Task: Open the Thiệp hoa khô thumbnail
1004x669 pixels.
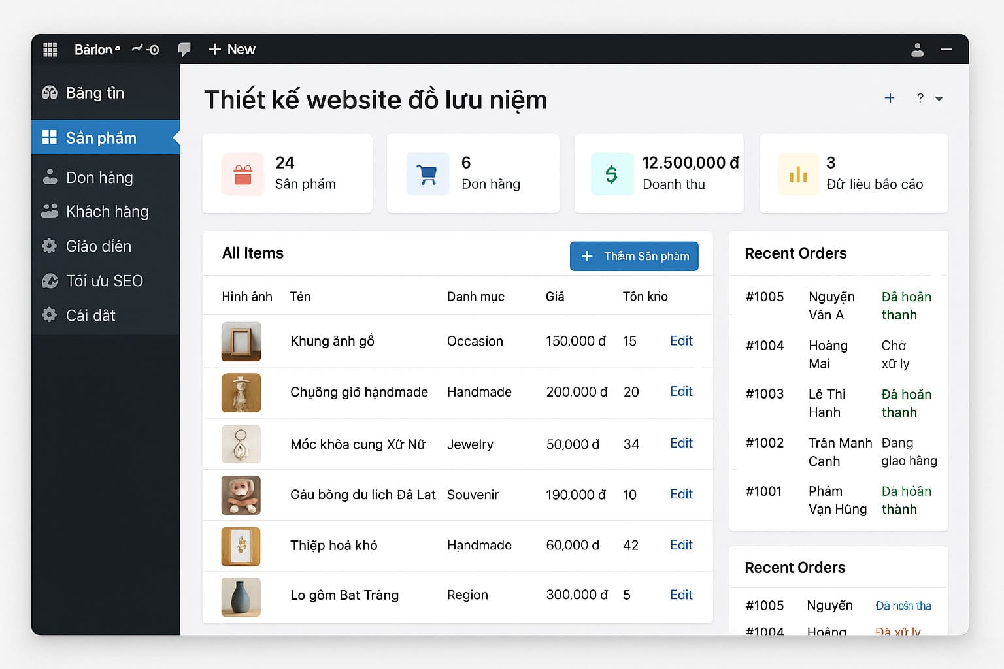Action: (x=241, y=546)
